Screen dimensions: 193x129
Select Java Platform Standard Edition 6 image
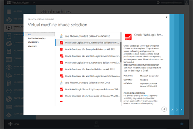point(88,83)
